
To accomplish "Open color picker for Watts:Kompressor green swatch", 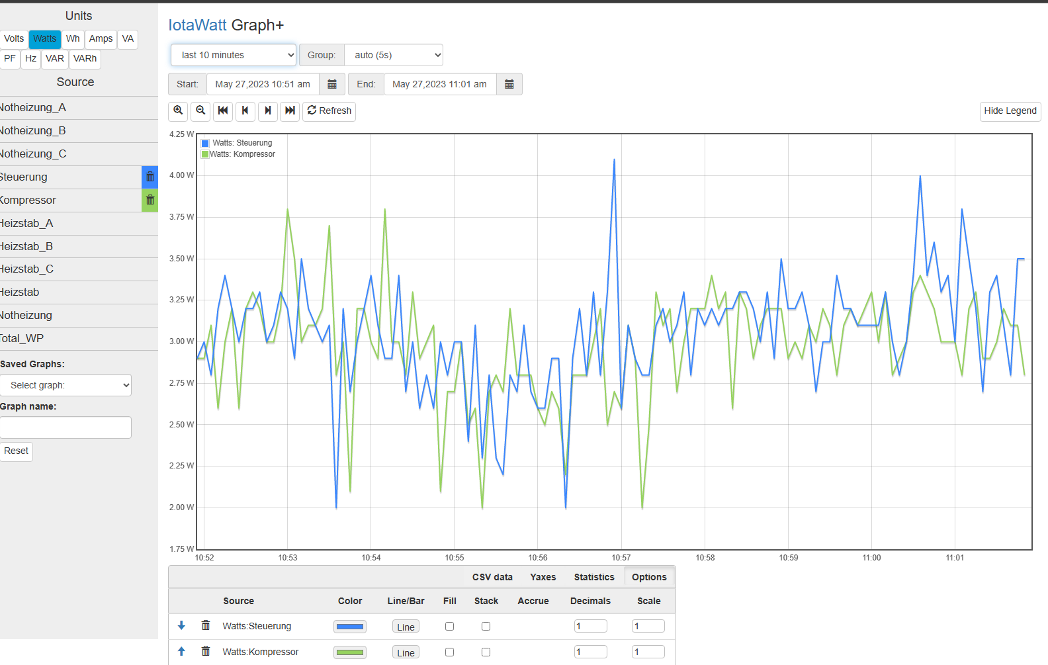I will pos(350,652).
